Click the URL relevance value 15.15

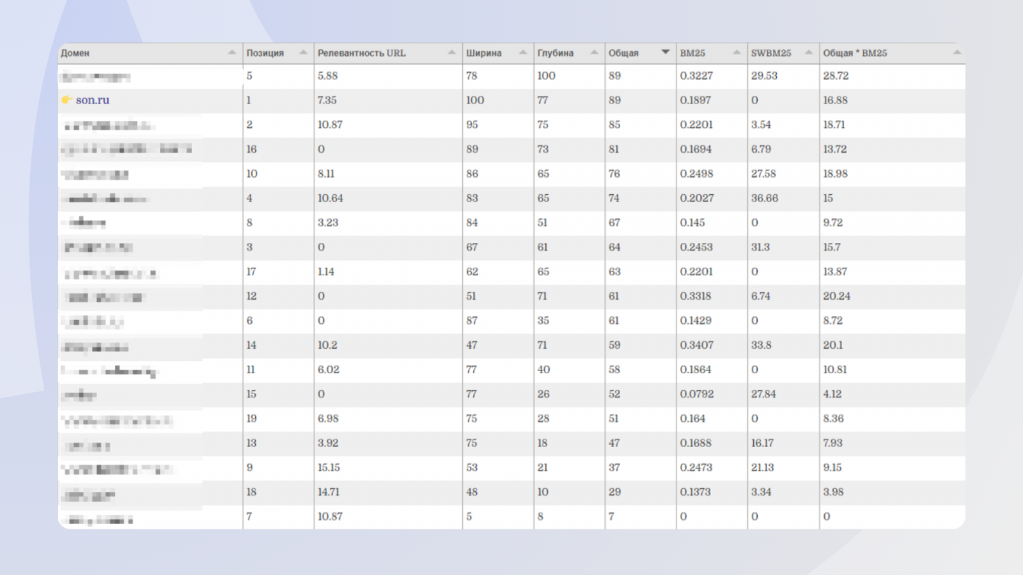coord(329,468)
